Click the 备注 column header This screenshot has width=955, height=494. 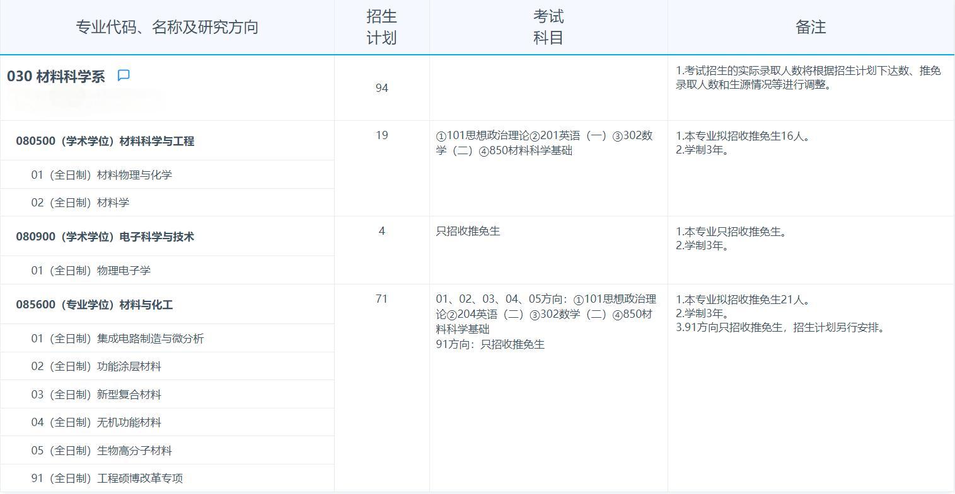click(x=811, y=26)
